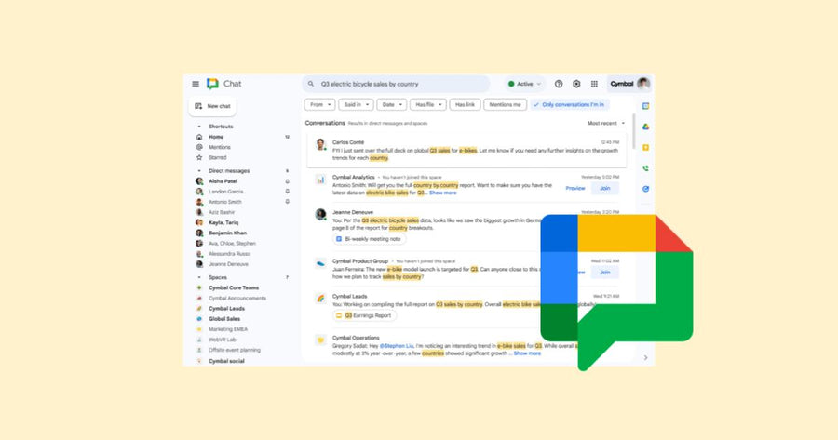Image resolution: width=838 pixels, height=440 pixels.
Task: Click the Cymbal Analytics chart icon
Action: [320, 180]
